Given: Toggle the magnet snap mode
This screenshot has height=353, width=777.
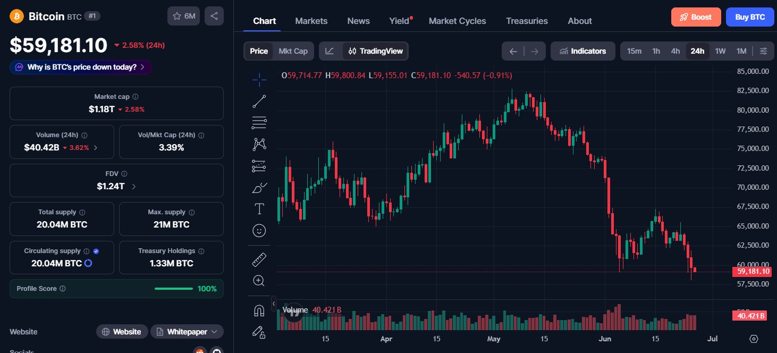Looking at the screenshot, I should coord(259,310).
